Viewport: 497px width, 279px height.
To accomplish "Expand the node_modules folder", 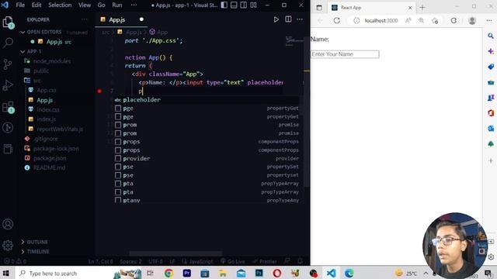I will 52,61.
